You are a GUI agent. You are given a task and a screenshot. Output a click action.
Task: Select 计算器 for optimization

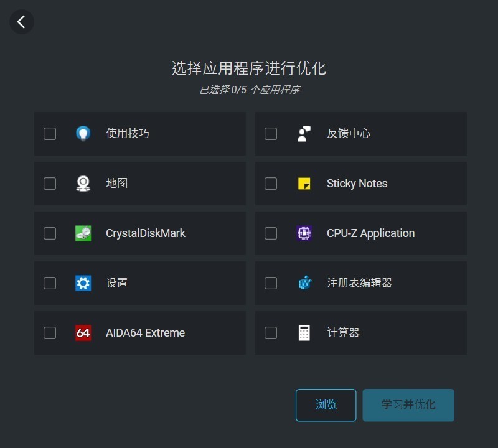(x=271, y=332)
